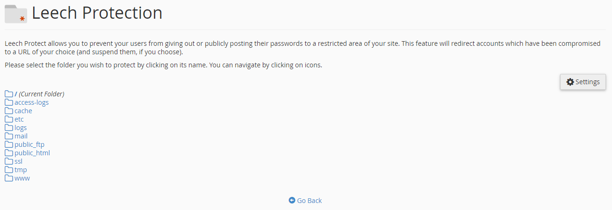Select the / (Current Folder) entry

pos(39,94)
